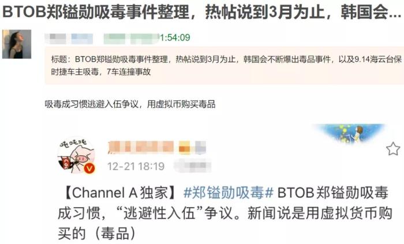
Task: Click the blurred source label after post date
Action: pos(192,166)
